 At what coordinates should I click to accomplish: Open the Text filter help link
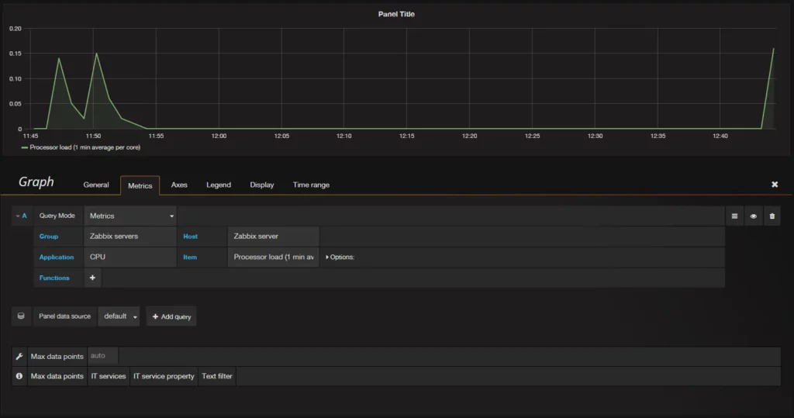tap(217, 376)
